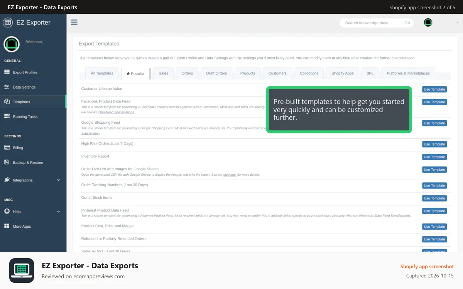Toggle the hamburger menu icon
This screenshot has width=463, height=289.
(74, 22)
